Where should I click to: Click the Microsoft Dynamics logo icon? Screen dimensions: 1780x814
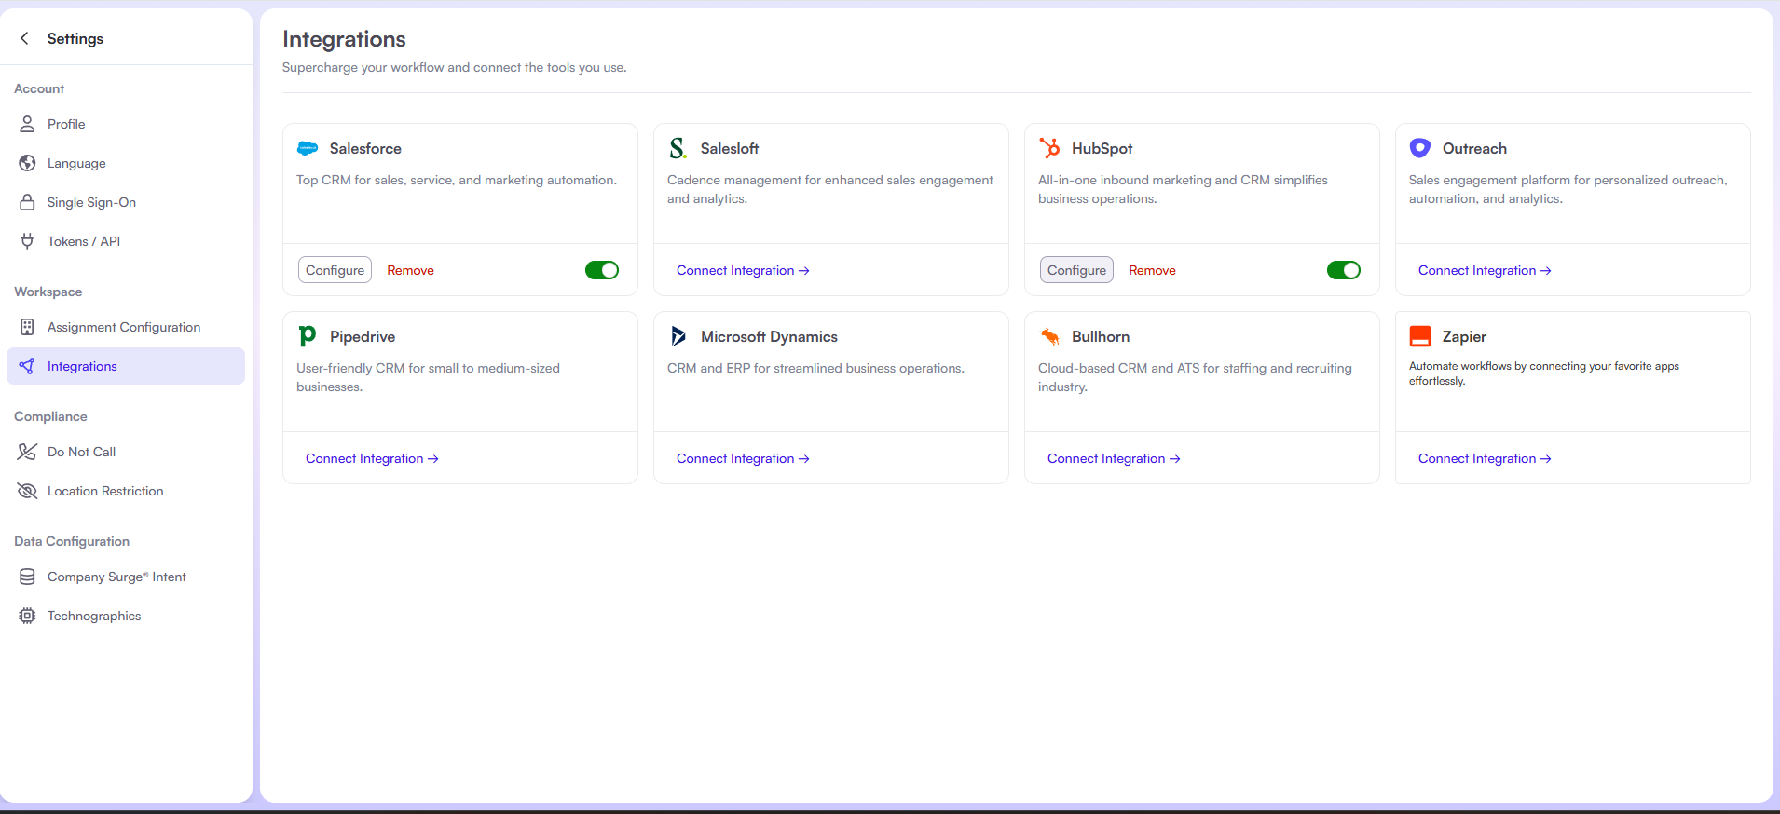678,336
